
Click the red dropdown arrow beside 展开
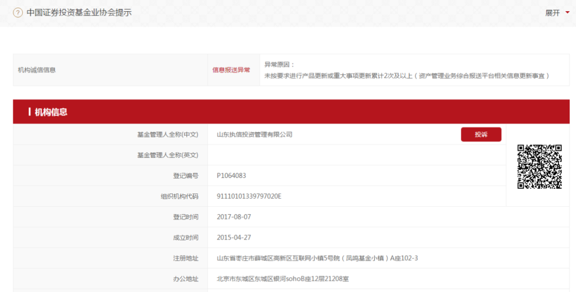(x=567, y=12)
